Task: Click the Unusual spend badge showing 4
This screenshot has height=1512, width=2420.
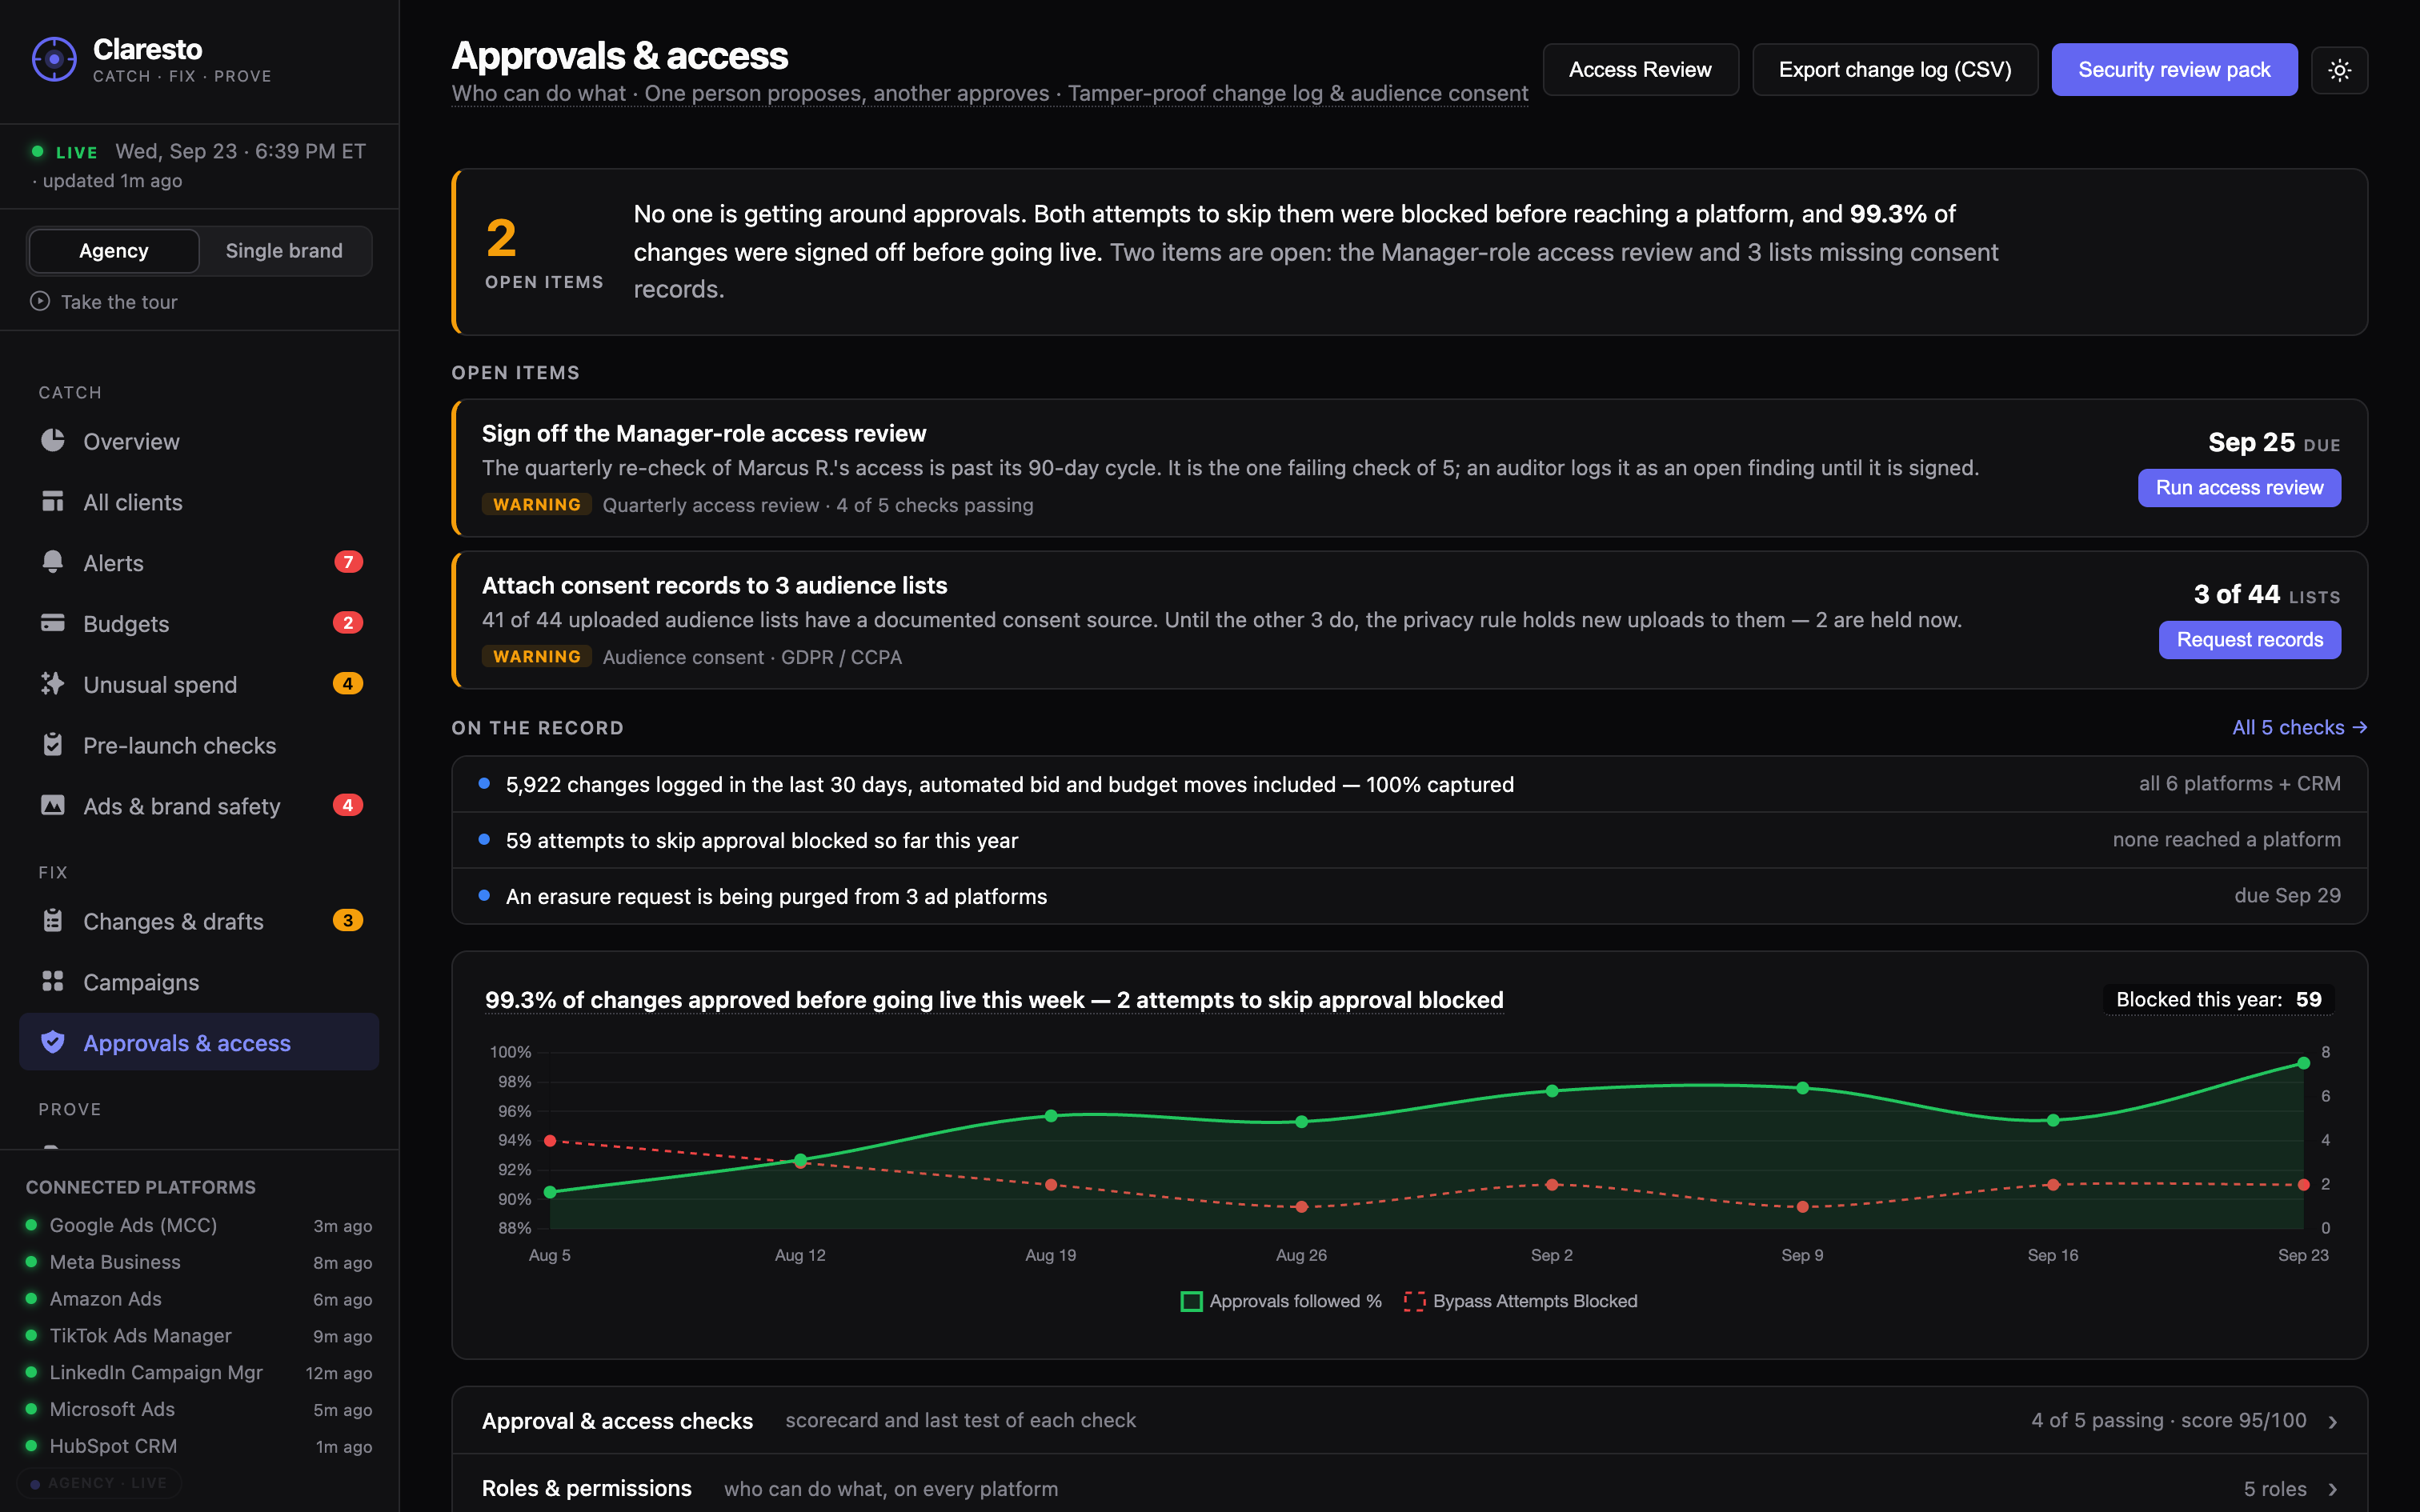Action: tap(348, 684)
